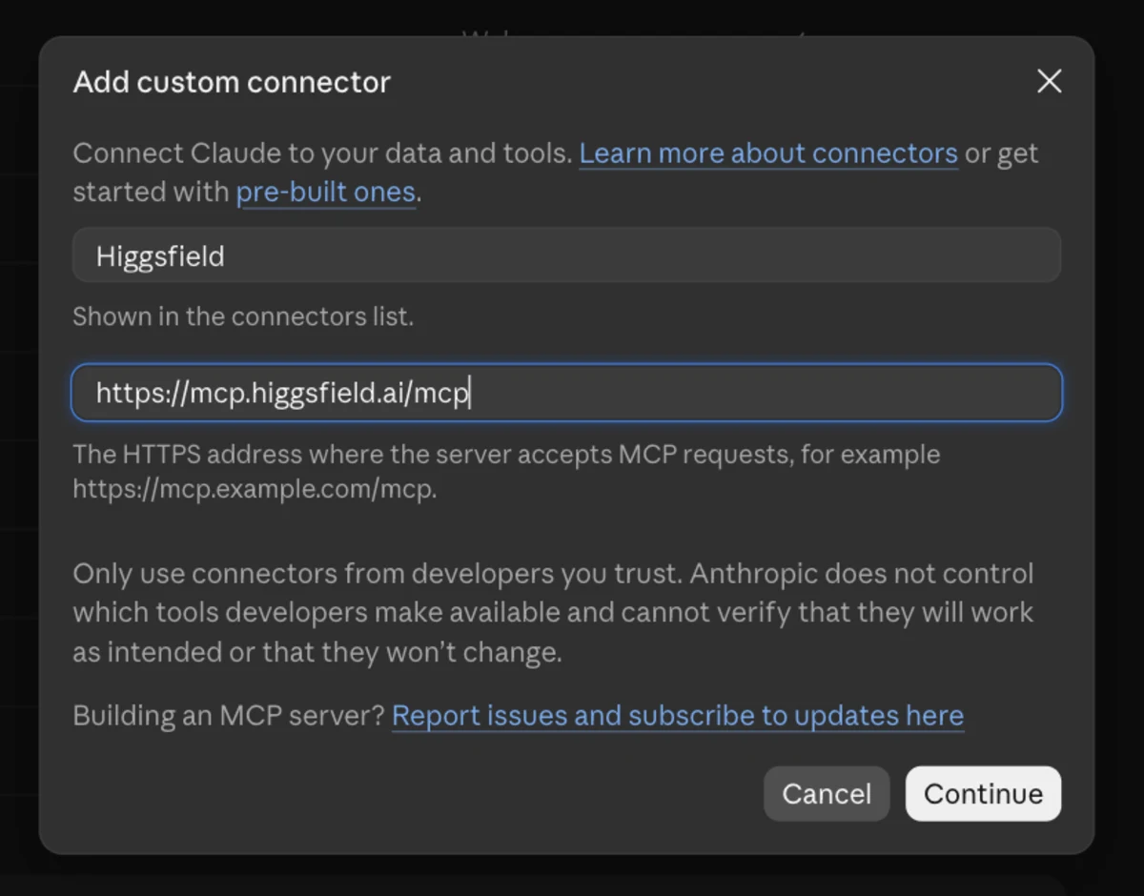Close the Add custom connector dialog

1049,82
